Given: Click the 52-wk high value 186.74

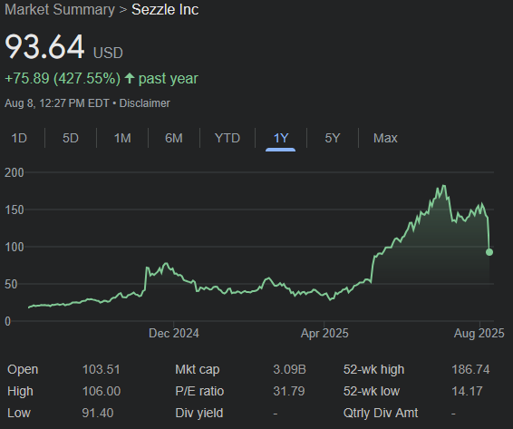Looking at the screenshot, I should tap(470, 369).
